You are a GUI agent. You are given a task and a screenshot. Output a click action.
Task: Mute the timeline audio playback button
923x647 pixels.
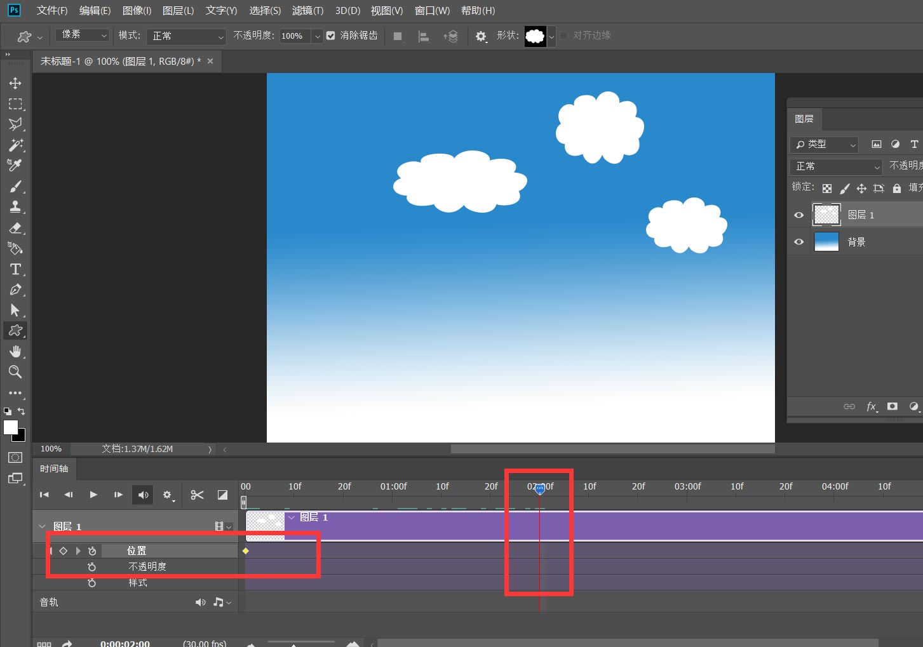click(144, 495)
